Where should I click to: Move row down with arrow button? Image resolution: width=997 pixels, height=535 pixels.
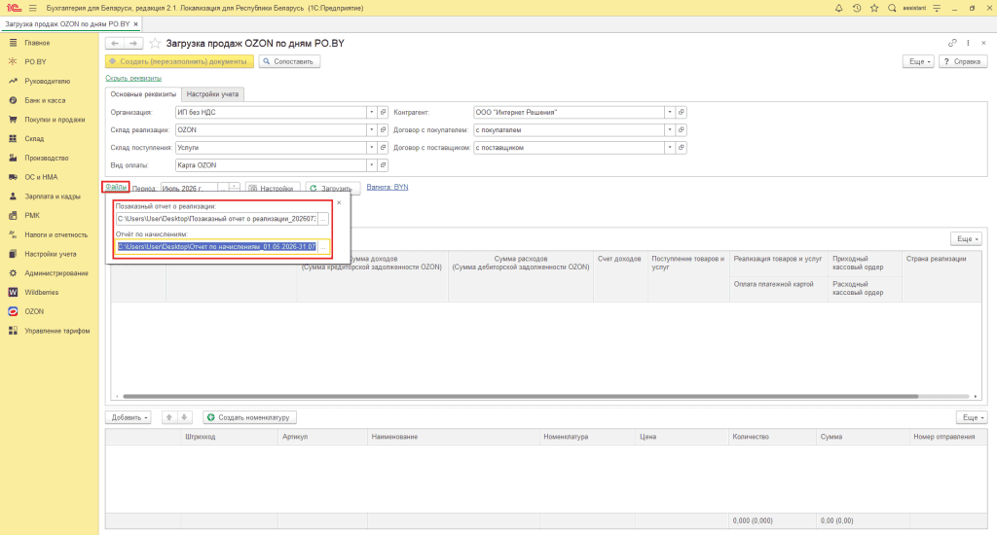(184, 417)
